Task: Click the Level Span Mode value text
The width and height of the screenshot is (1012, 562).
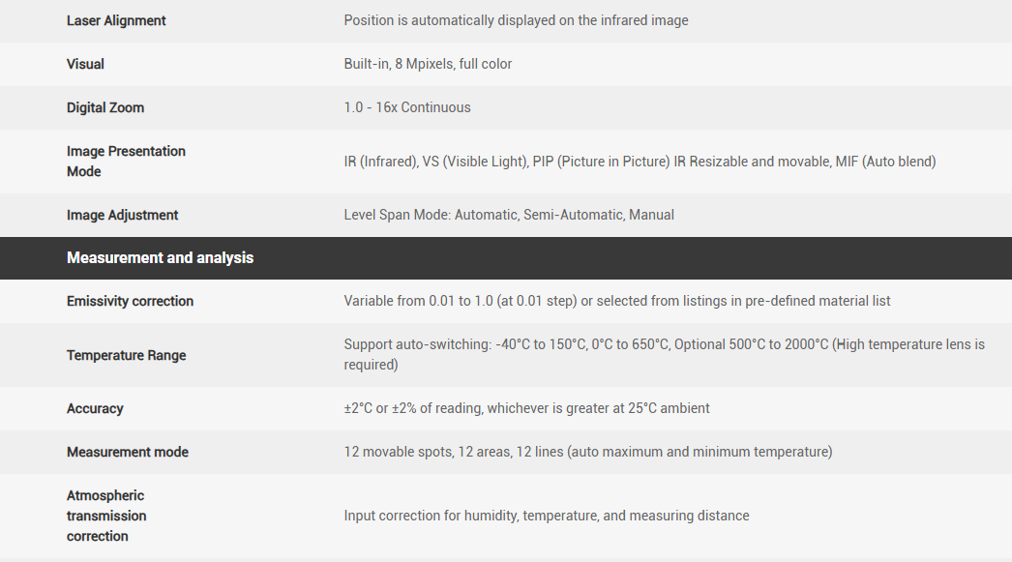Action: [x=509, y=215]
